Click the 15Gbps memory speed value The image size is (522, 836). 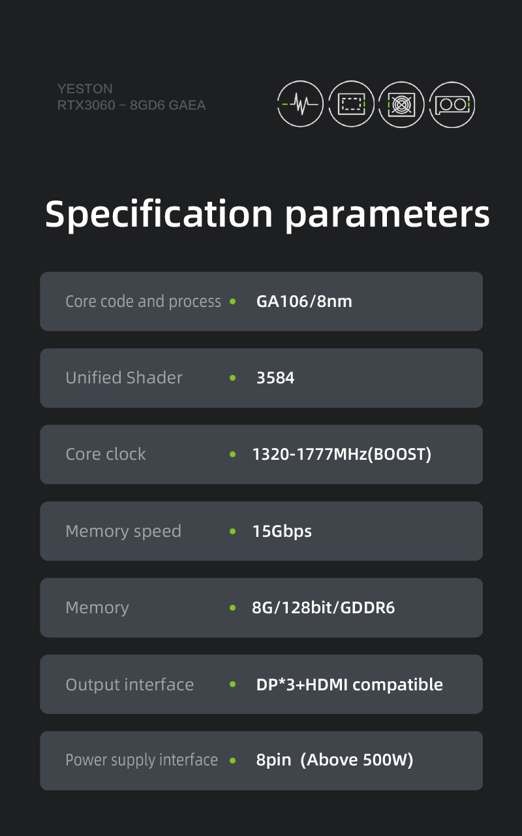coord(282,532)
